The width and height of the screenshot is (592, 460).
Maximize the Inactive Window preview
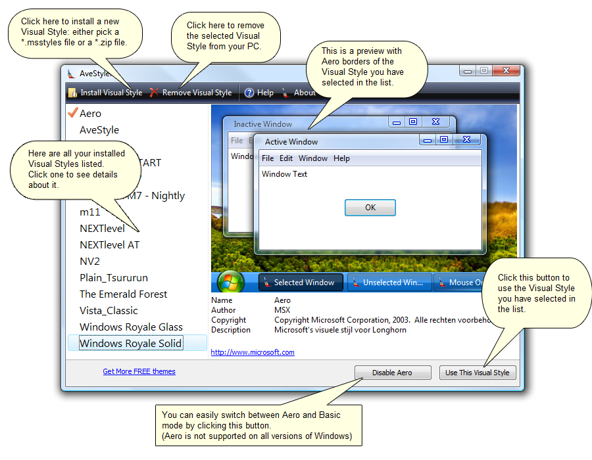coord(413,122)
